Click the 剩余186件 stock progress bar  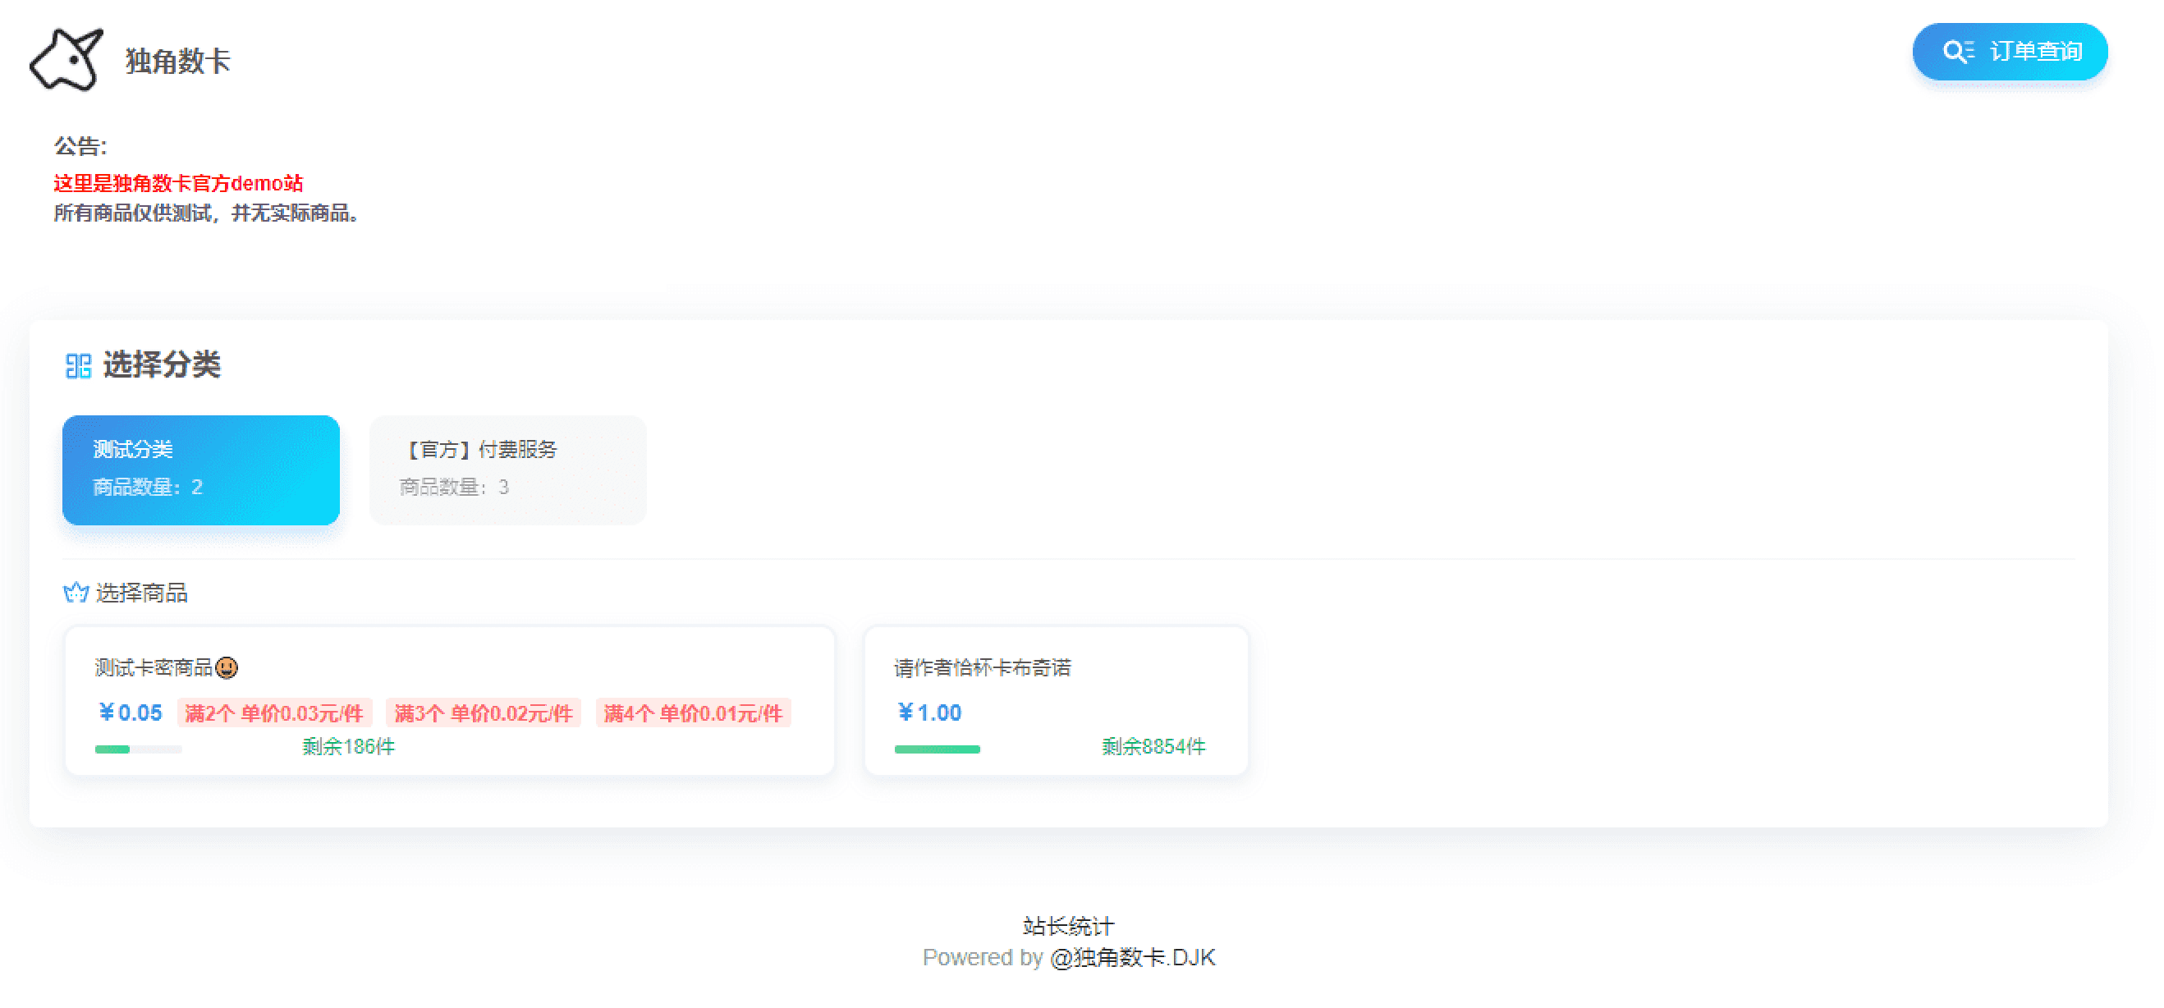tap(139, 749)
